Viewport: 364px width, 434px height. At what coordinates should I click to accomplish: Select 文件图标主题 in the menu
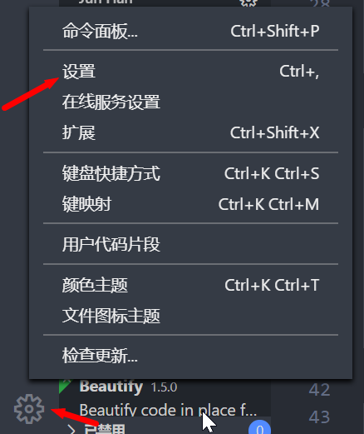pyautogui.click(x=190, y=316)
